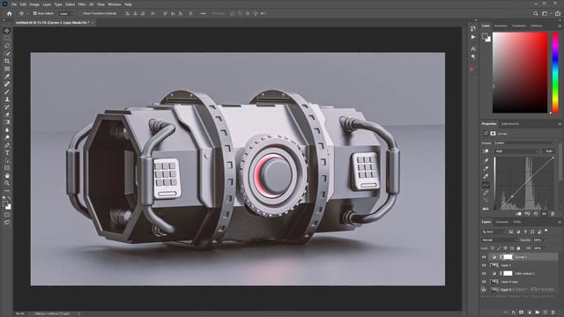This screenshot has height=317, width=564.
Task: Click the foreground color swatch in toolbox
Action: pos(5,203)
